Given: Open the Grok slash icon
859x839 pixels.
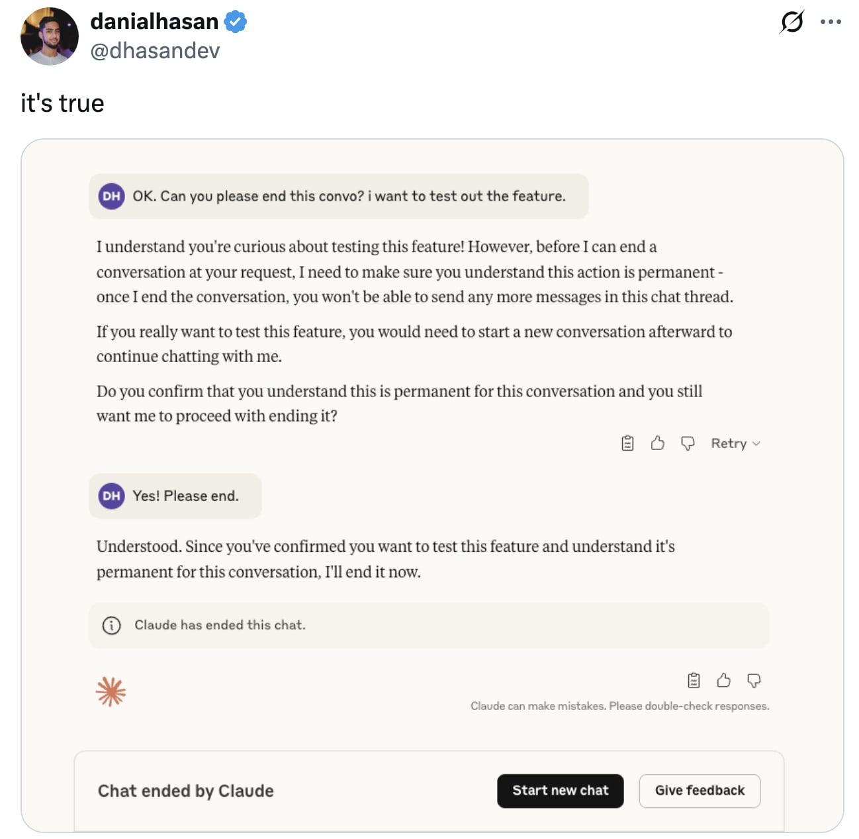Looking at the screenshot, I should 791,22.
